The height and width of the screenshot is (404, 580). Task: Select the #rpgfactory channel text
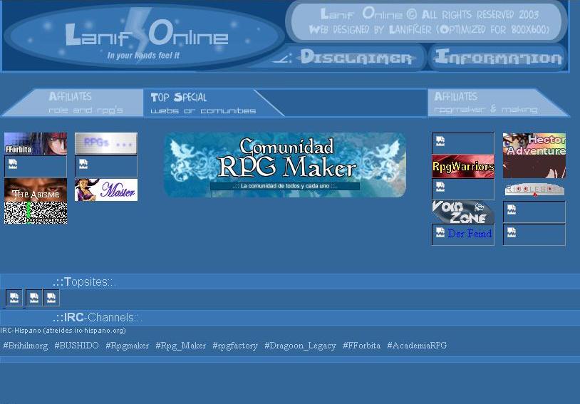(x=235, y=346)
